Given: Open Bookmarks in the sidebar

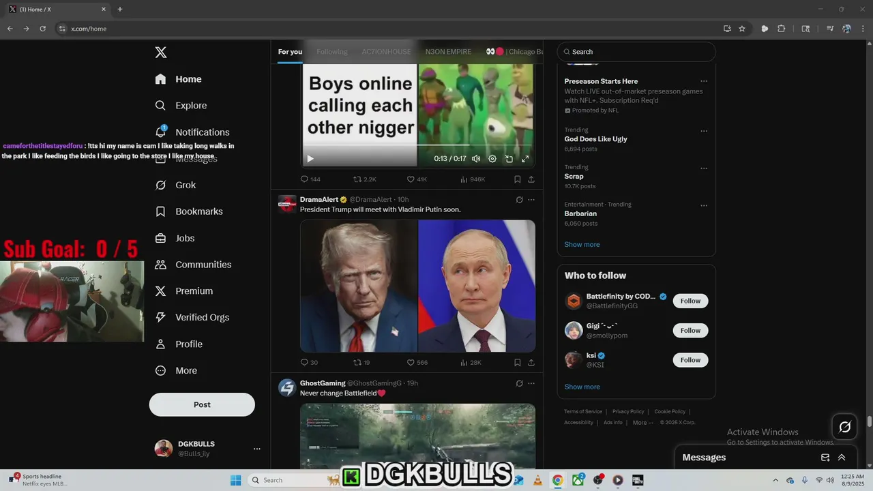Looking at the screenshot, I should point(189,211).
